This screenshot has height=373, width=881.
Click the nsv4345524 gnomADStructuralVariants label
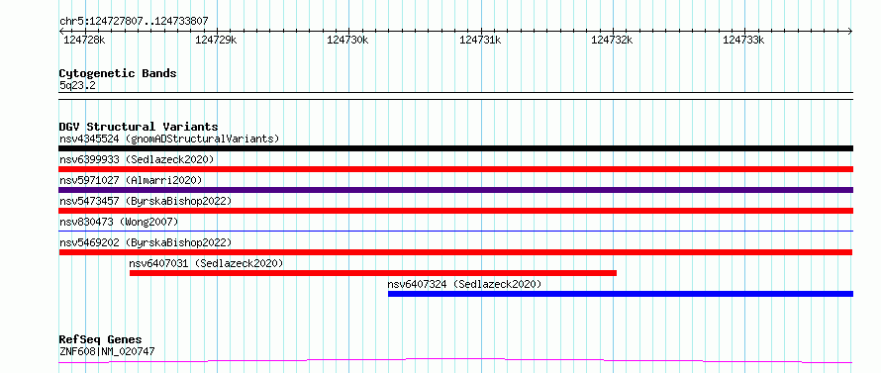point(169,139)
